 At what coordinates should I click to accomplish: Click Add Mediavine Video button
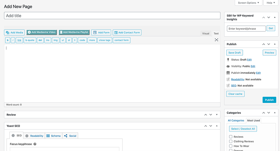coord(42,32)
